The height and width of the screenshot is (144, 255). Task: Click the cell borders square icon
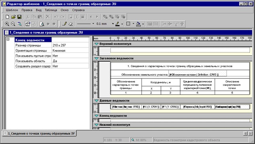[128, 24]
